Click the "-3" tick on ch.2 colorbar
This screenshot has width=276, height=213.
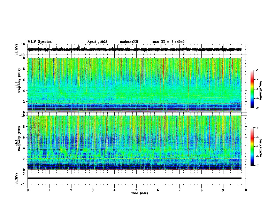(x=257, y=128)
